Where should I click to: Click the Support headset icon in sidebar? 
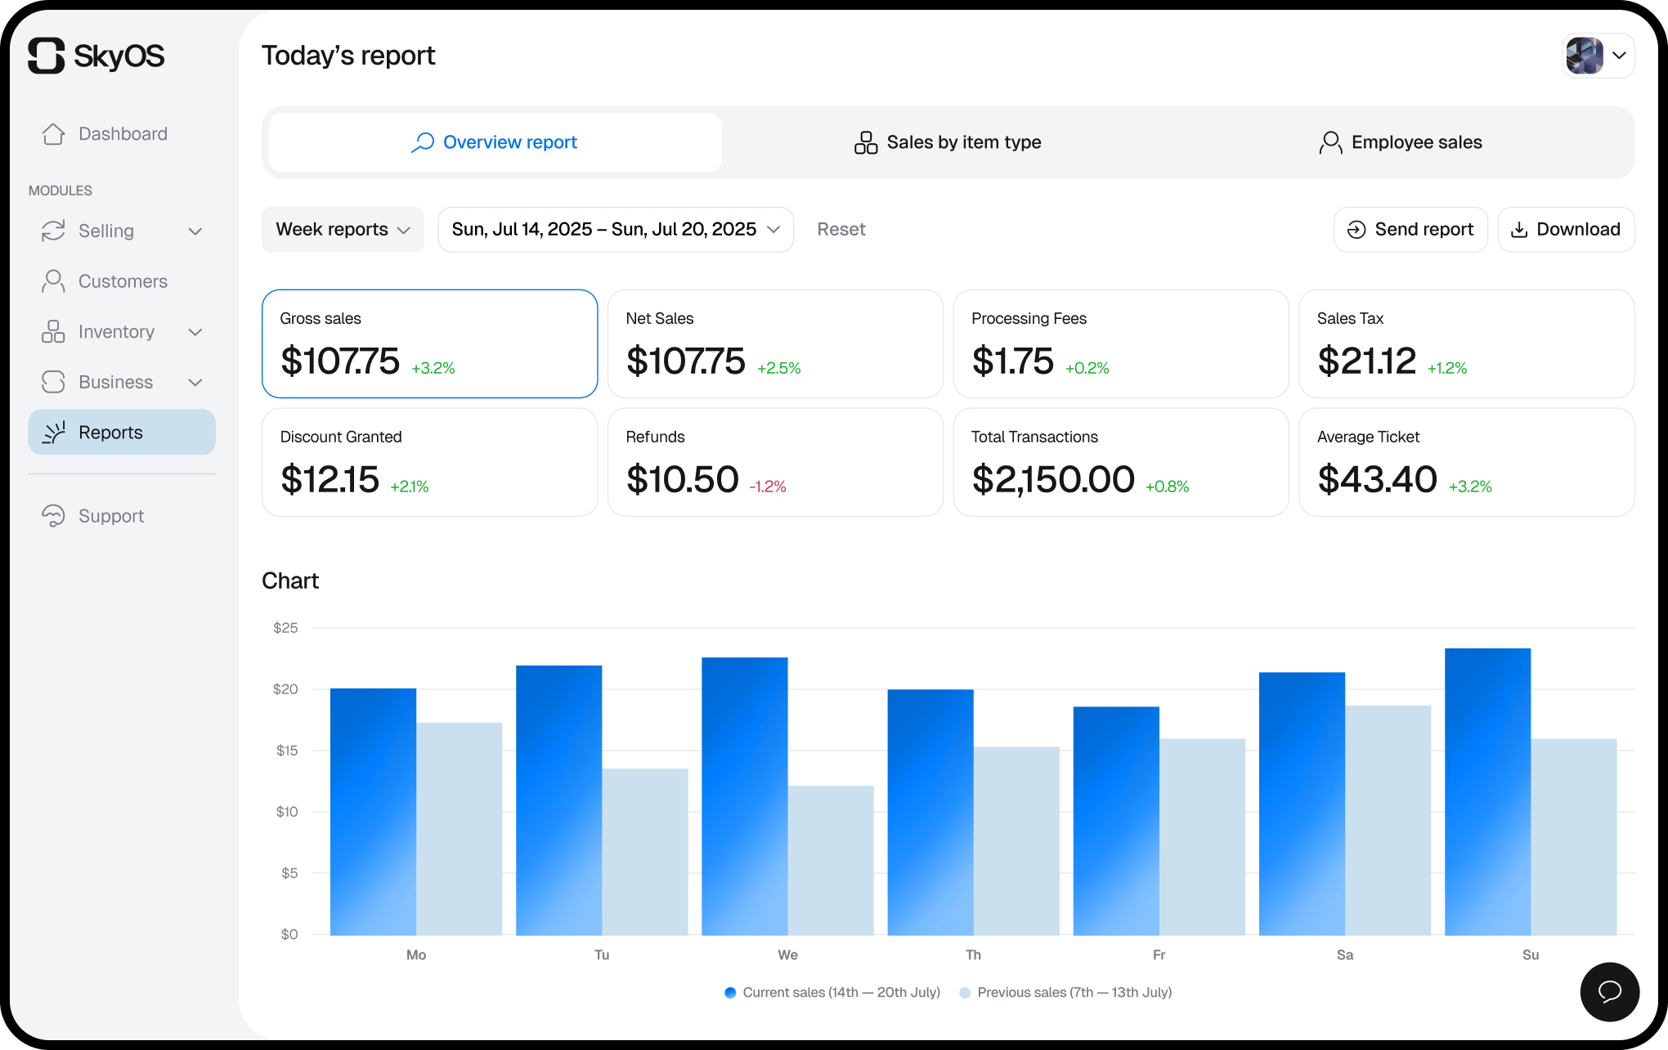point(53,516)
